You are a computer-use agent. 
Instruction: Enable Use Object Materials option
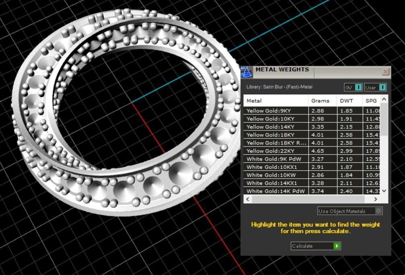coord(350,211)
